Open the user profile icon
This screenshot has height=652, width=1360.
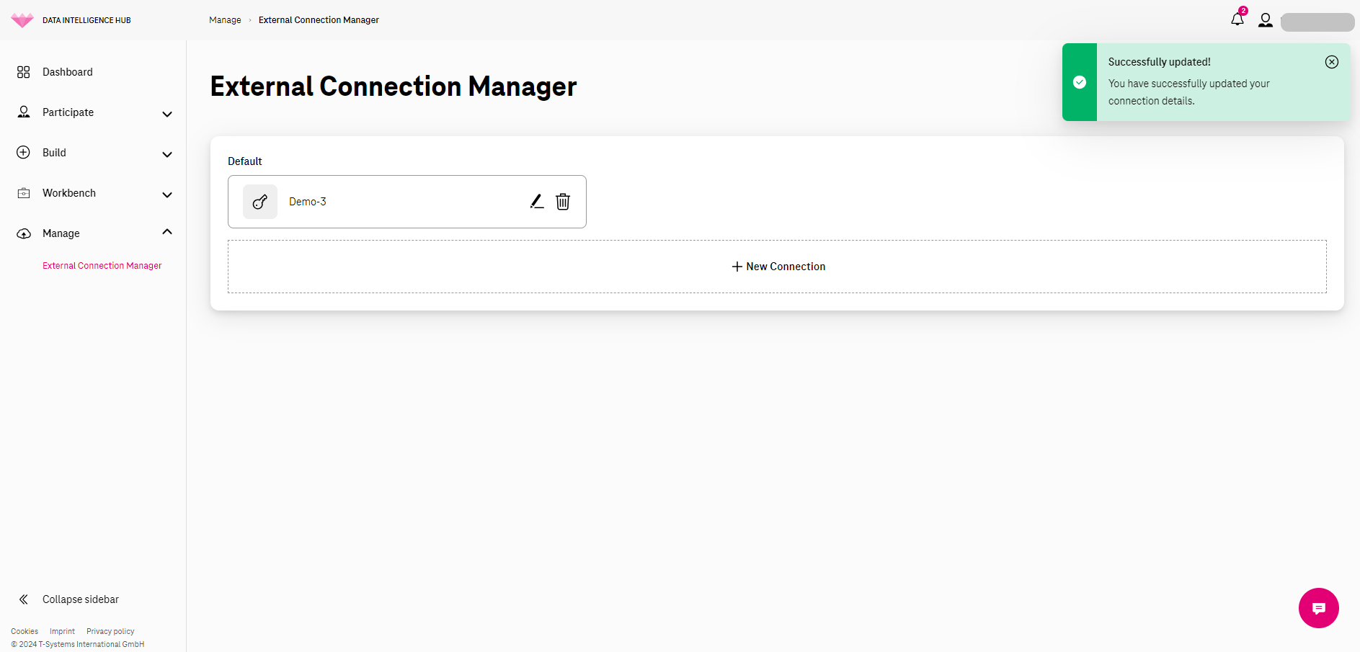click(1266, 20)
